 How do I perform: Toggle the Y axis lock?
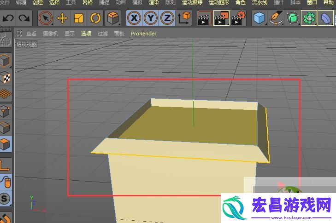[151, 18]
